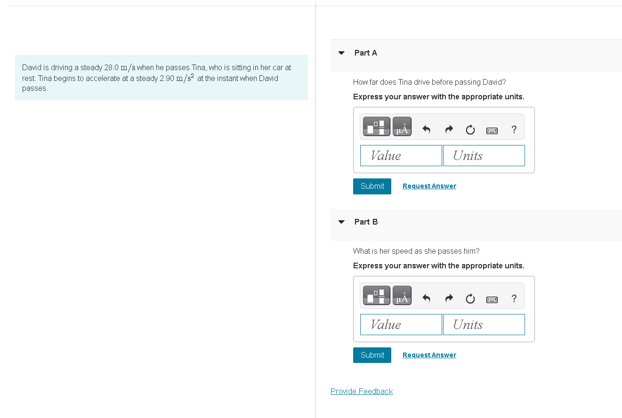
Task: Open keyboard shortcuts icon in Part A
Action: [x=492, y=130]
